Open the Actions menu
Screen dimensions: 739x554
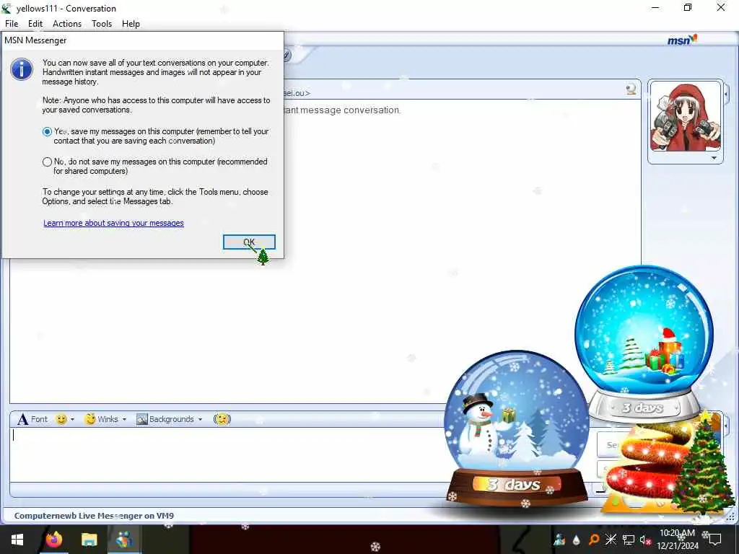[x=67, y=24]
